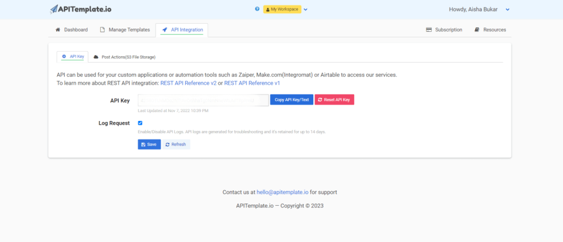Switch to Post Actions(S3 File Storage) tab

(125, 57)
